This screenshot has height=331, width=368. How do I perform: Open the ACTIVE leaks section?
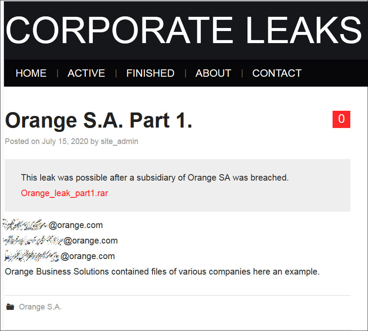(x=86, y=73)
